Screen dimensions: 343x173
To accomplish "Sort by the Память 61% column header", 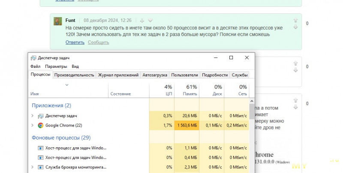I will point(187,90).
